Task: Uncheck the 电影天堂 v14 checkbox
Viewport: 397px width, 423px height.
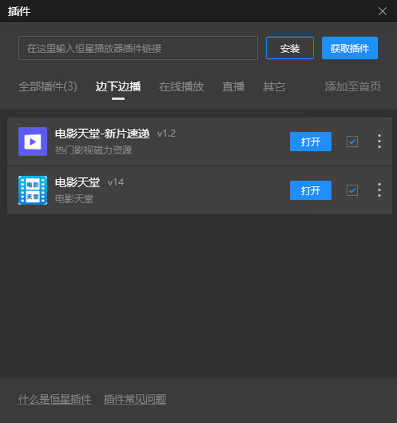Action: point(352,191)
